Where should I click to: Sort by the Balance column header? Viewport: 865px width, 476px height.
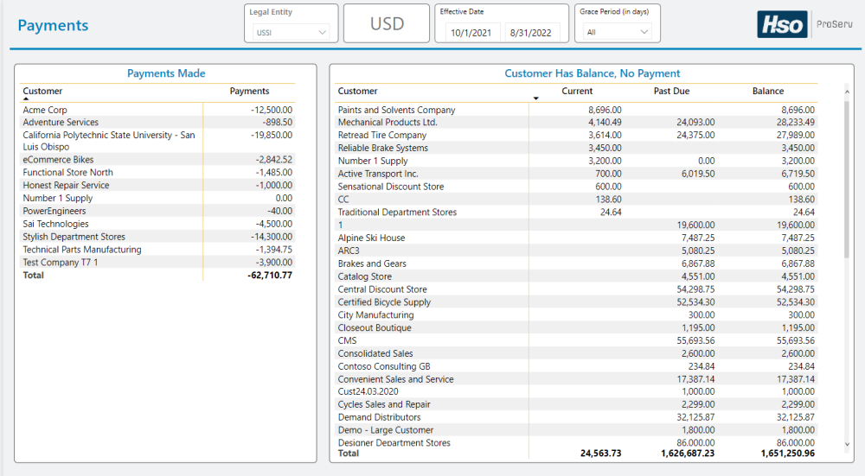(767, 91)
